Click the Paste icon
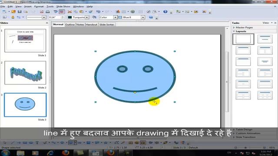Image resolution: width=278 pixels, height=156 pixels. 82,12
